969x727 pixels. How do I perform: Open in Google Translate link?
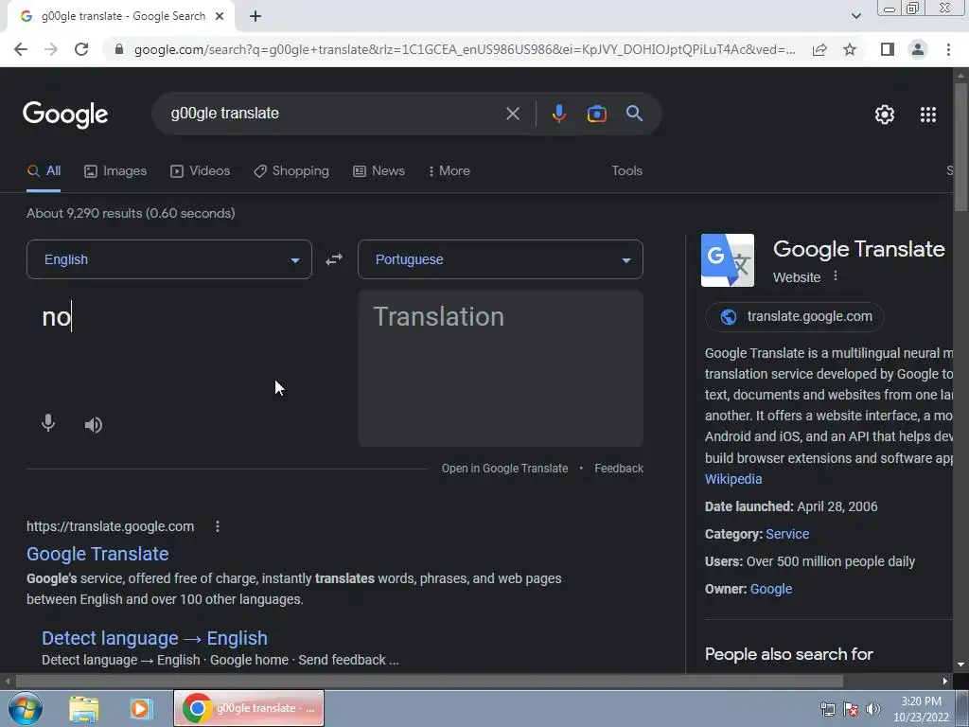click(505, 469)
